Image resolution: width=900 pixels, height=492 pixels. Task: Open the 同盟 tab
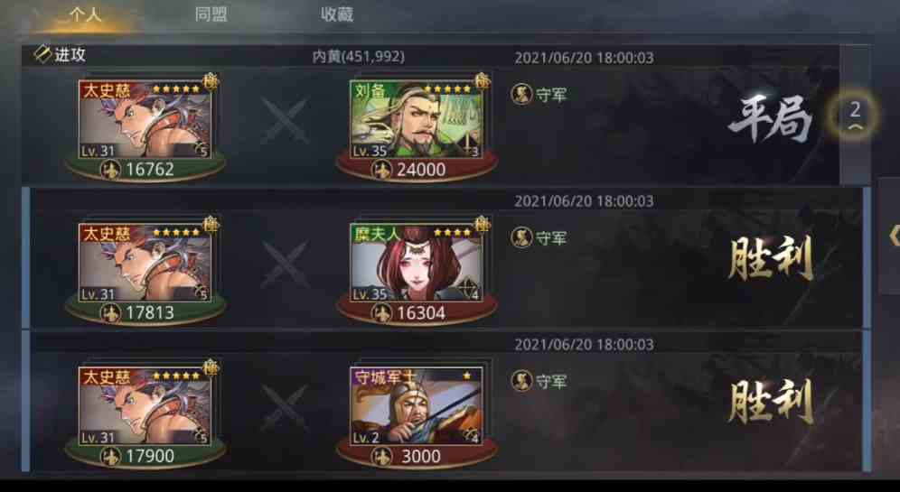(x=211, y=14)
